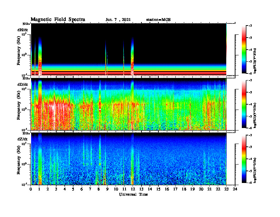Image resolution: width=280 pixels, height=217 pixels.
Task: Click hour "11" on the time axis
Action: tap(124, 189)
